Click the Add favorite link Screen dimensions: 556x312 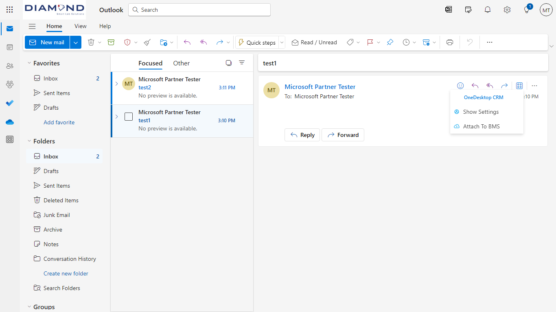click(x=59, y=122)
